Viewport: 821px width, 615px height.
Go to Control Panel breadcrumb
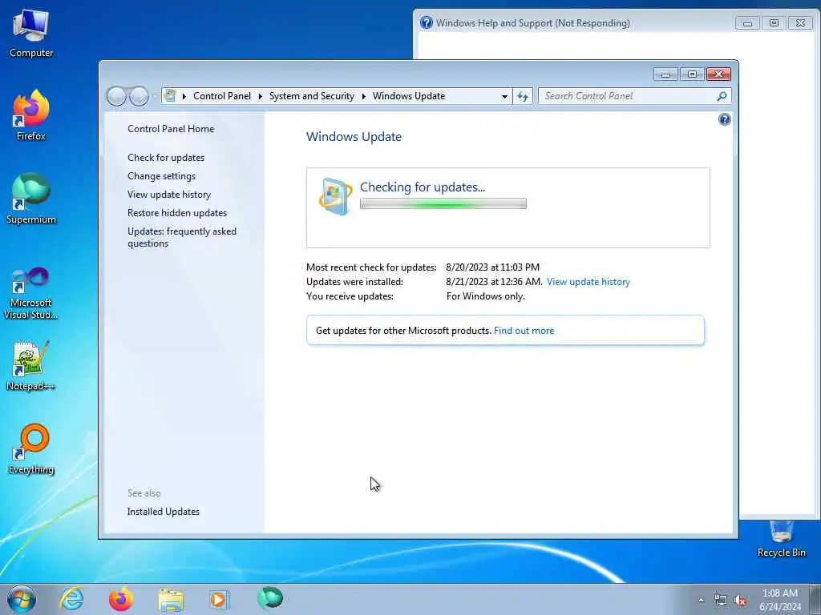[222, 96]
